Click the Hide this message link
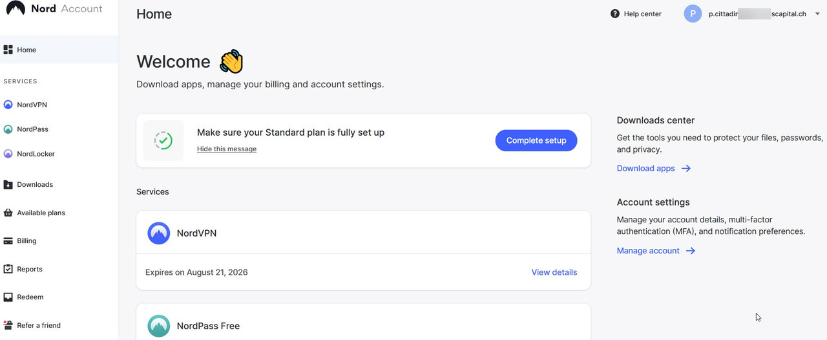The width and height of the screenshot is (827, 340). click(227, 149)
